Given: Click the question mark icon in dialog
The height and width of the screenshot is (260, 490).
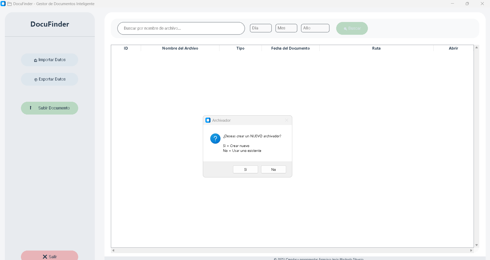Looking at the screenshot, I should [215, 139].
